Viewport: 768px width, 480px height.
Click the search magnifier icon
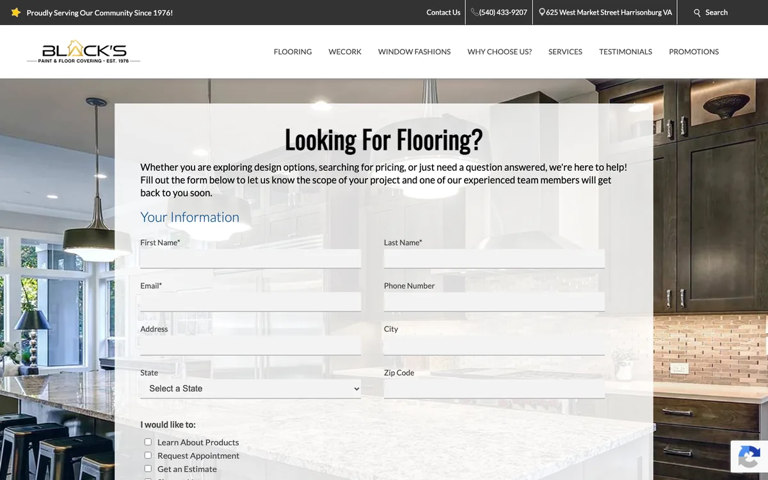click(x=698, y=13)
